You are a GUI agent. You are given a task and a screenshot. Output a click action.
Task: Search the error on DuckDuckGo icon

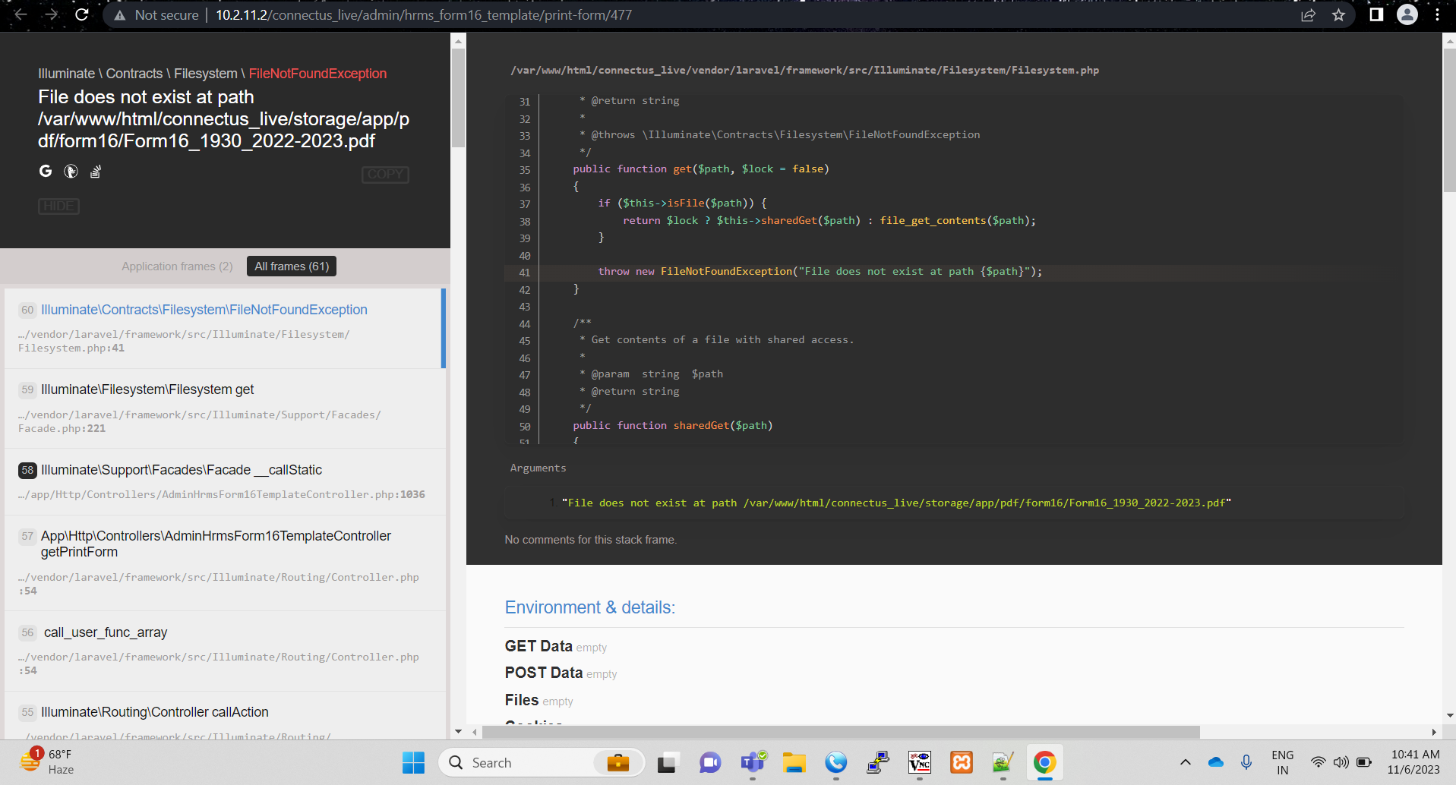pyautogui.click(x=71, y=172)
